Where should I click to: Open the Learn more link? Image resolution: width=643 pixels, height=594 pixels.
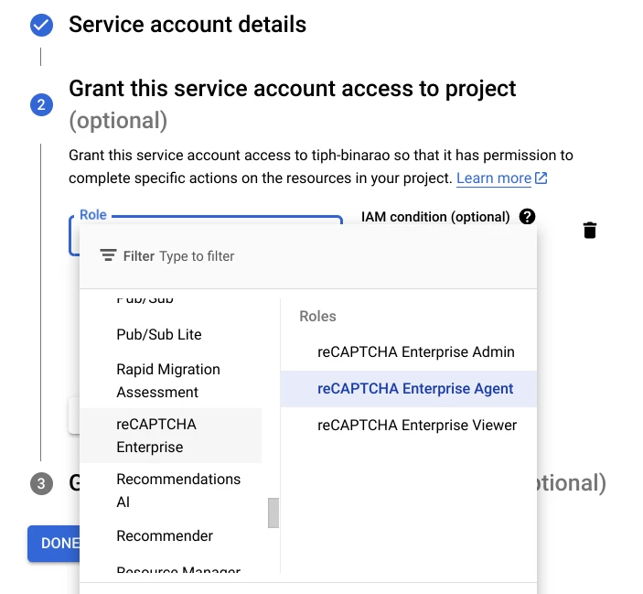click(494, 178)
